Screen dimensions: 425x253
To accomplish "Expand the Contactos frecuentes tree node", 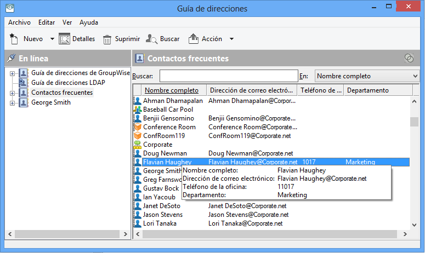I will tap(12, 93).
